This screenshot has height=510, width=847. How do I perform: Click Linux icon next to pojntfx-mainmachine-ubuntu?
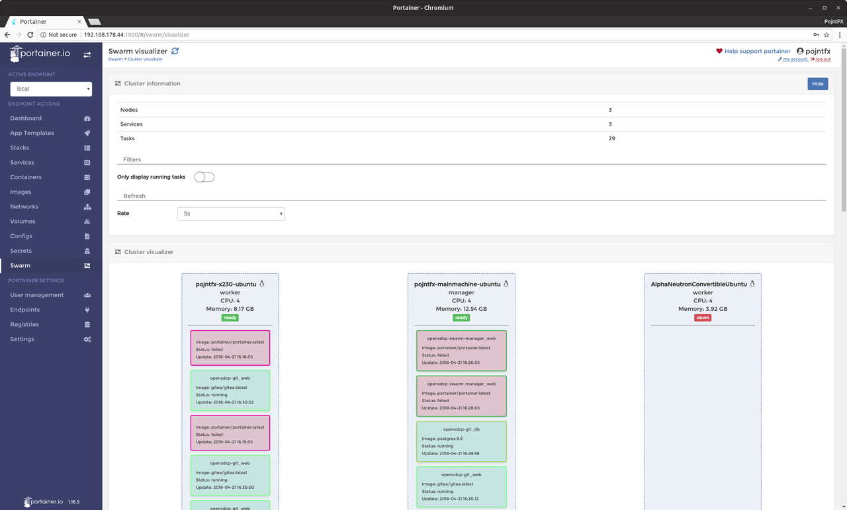506,284
